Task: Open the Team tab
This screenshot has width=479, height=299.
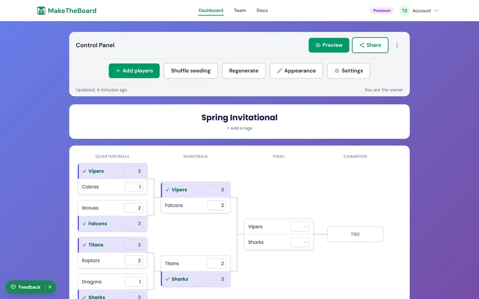Action: pyautogui.click(x=240, y=10)
